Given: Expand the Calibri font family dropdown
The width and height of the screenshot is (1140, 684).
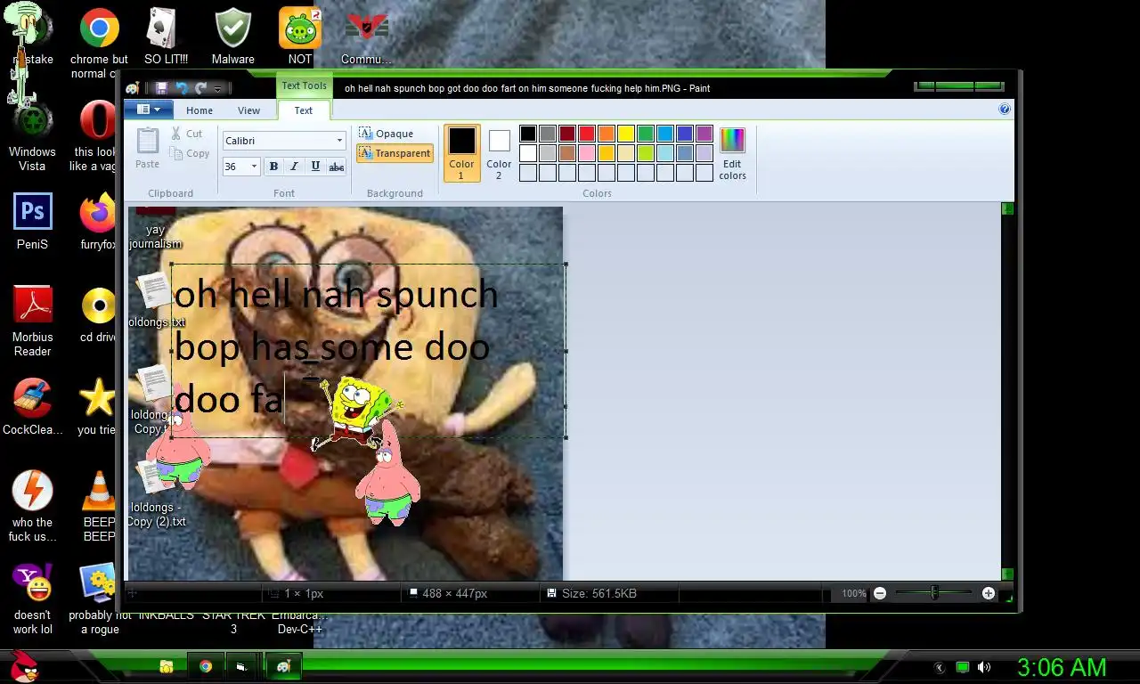Looking at the screenshot, I should pos(339,141).
